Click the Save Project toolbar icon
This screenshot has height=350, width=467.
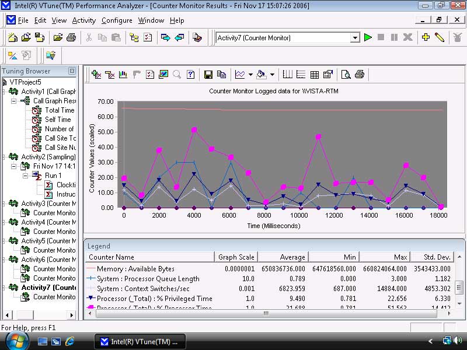pos(40,37)
